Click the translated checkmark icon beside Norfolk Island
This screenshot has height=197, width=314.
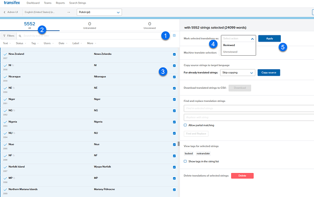pos(5,167)
